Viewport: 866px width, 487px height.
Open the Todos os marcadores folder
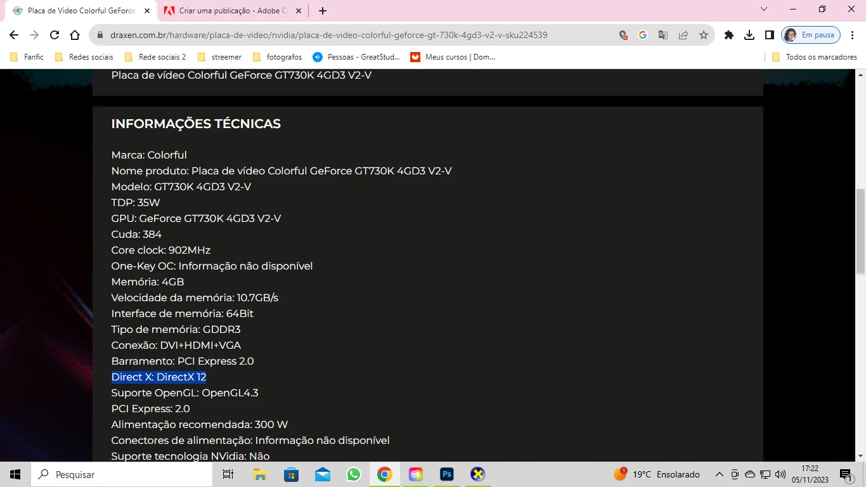pos(814,57)
